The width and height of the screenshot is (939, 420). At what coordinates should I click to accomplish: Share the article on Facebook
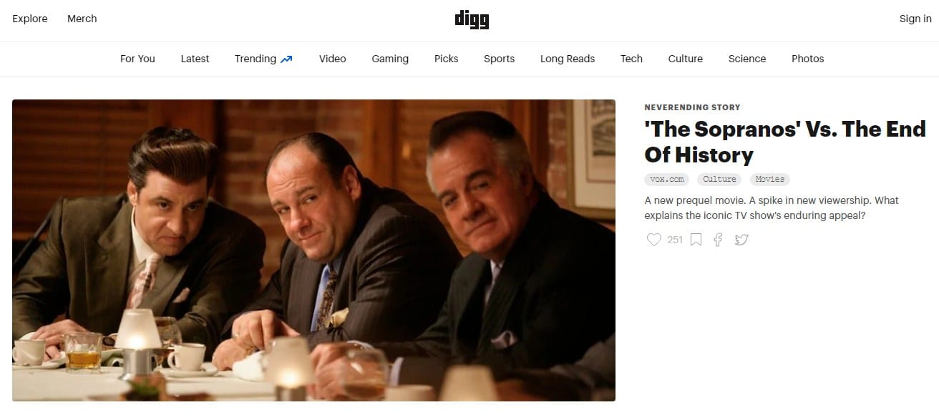pyautogui.click(x=718, y=240)
